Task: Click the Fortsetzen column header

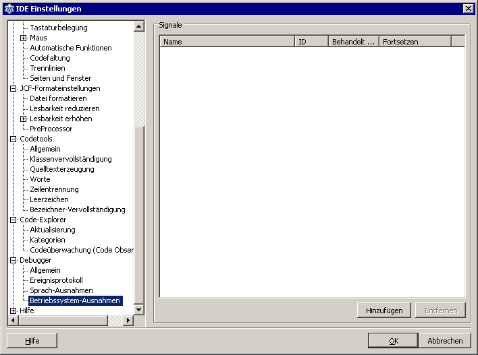Action: click(414, 42)
